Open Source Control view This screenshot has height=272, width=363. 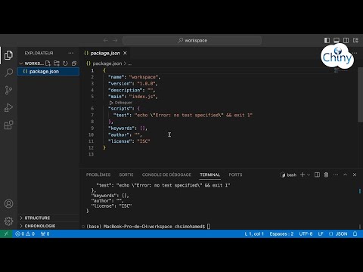coord(8,90)
